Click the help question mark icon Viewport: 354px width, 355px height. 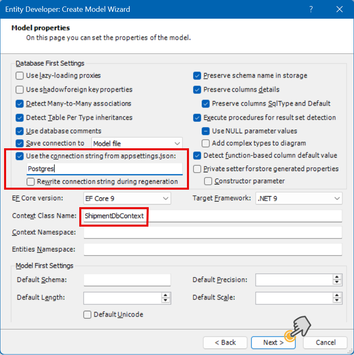tap(311, 9)
